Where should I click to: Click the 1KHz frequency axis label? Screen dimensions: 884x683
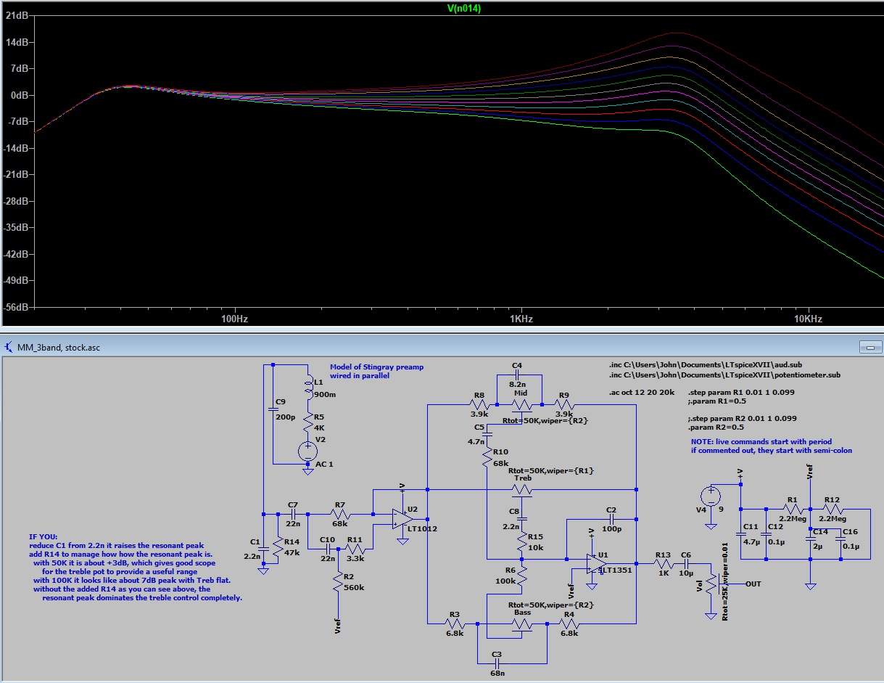point(521,319)
